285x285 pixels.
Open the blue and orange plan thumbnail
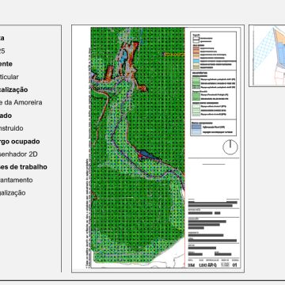click(x=267, y=55)
